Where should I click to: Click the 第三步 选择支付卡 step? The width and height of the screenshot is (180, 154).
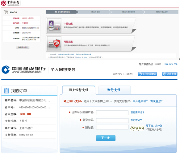[128, 12]
